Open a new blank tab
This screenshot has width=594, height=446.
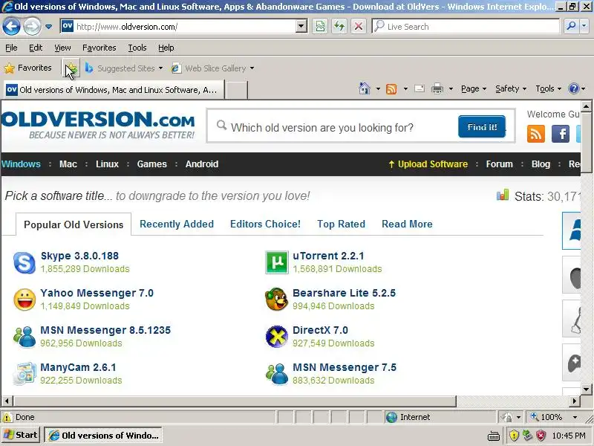237,90
